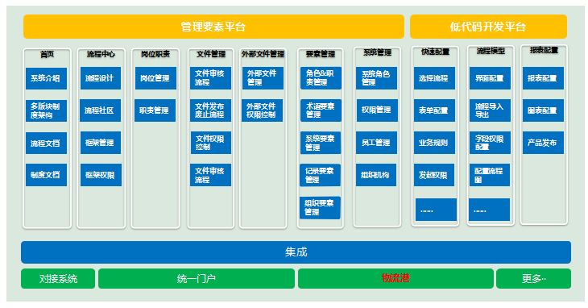
Task: Click the 统一门户 green button
Action: (197, 279)
